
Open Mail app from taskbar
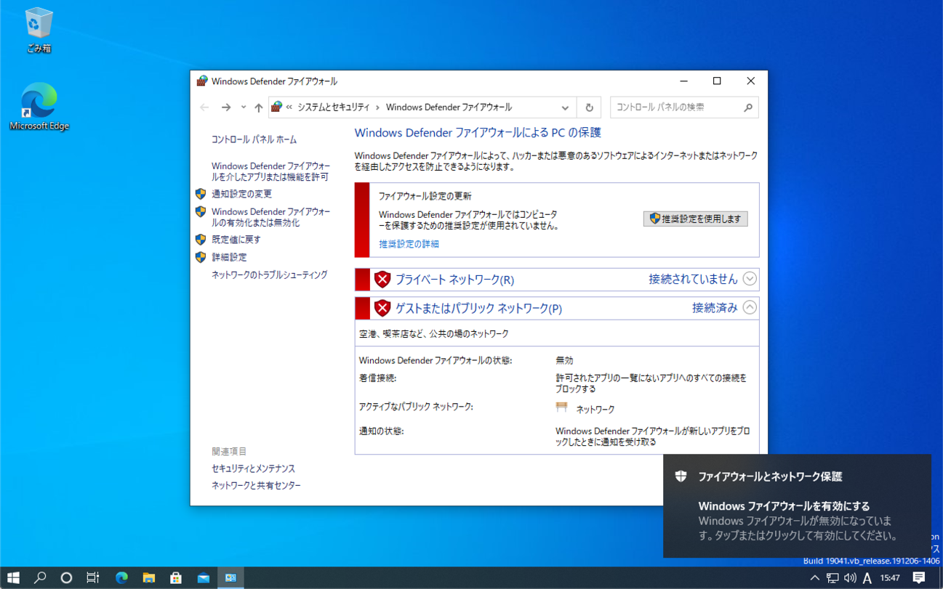click(x=204, y=578)
